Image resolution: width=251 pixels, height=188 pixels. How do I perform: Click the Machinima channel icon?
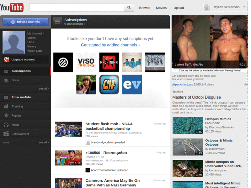(x=109, y=62)
